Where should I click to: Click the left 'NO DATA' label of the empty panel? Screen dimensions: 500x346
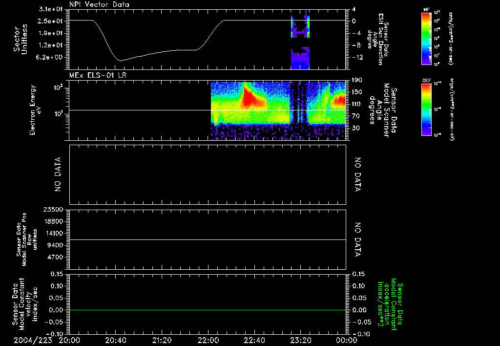pyautogui.click(x=58, y=174)
